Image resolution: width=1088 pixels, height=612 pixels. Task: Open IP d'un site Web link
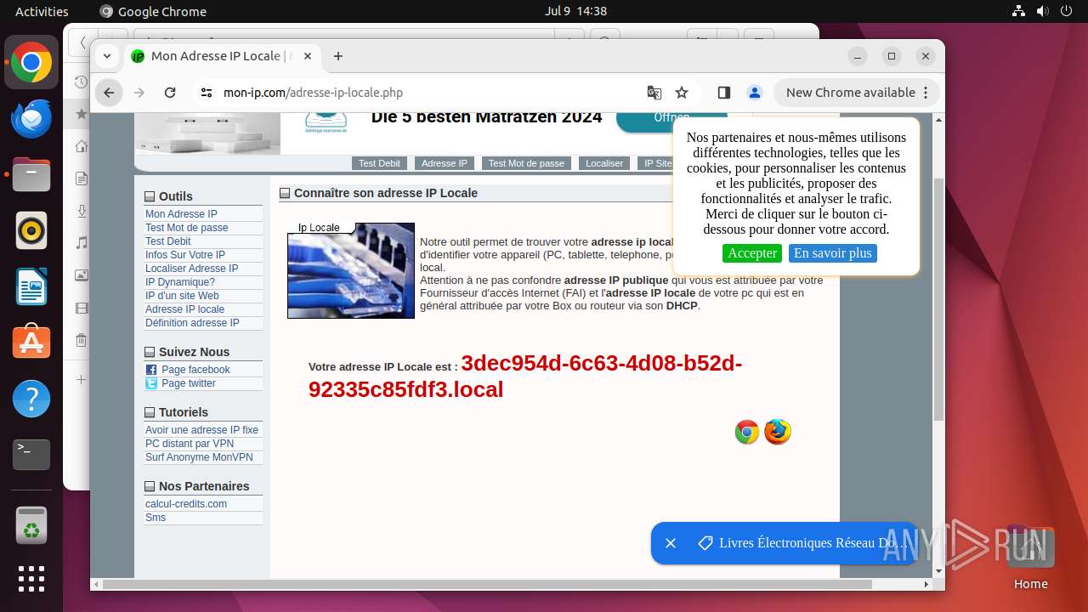tap(182, 296)
